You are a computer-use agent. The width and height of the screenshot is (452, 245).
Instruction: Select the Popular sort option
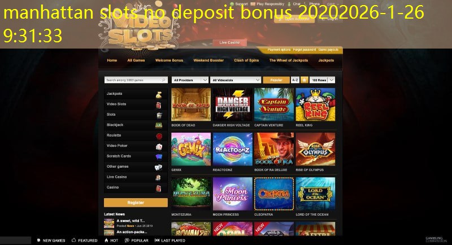coord(276,80)
